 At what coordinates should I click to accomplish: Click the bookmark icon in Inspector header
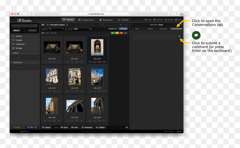131,24
